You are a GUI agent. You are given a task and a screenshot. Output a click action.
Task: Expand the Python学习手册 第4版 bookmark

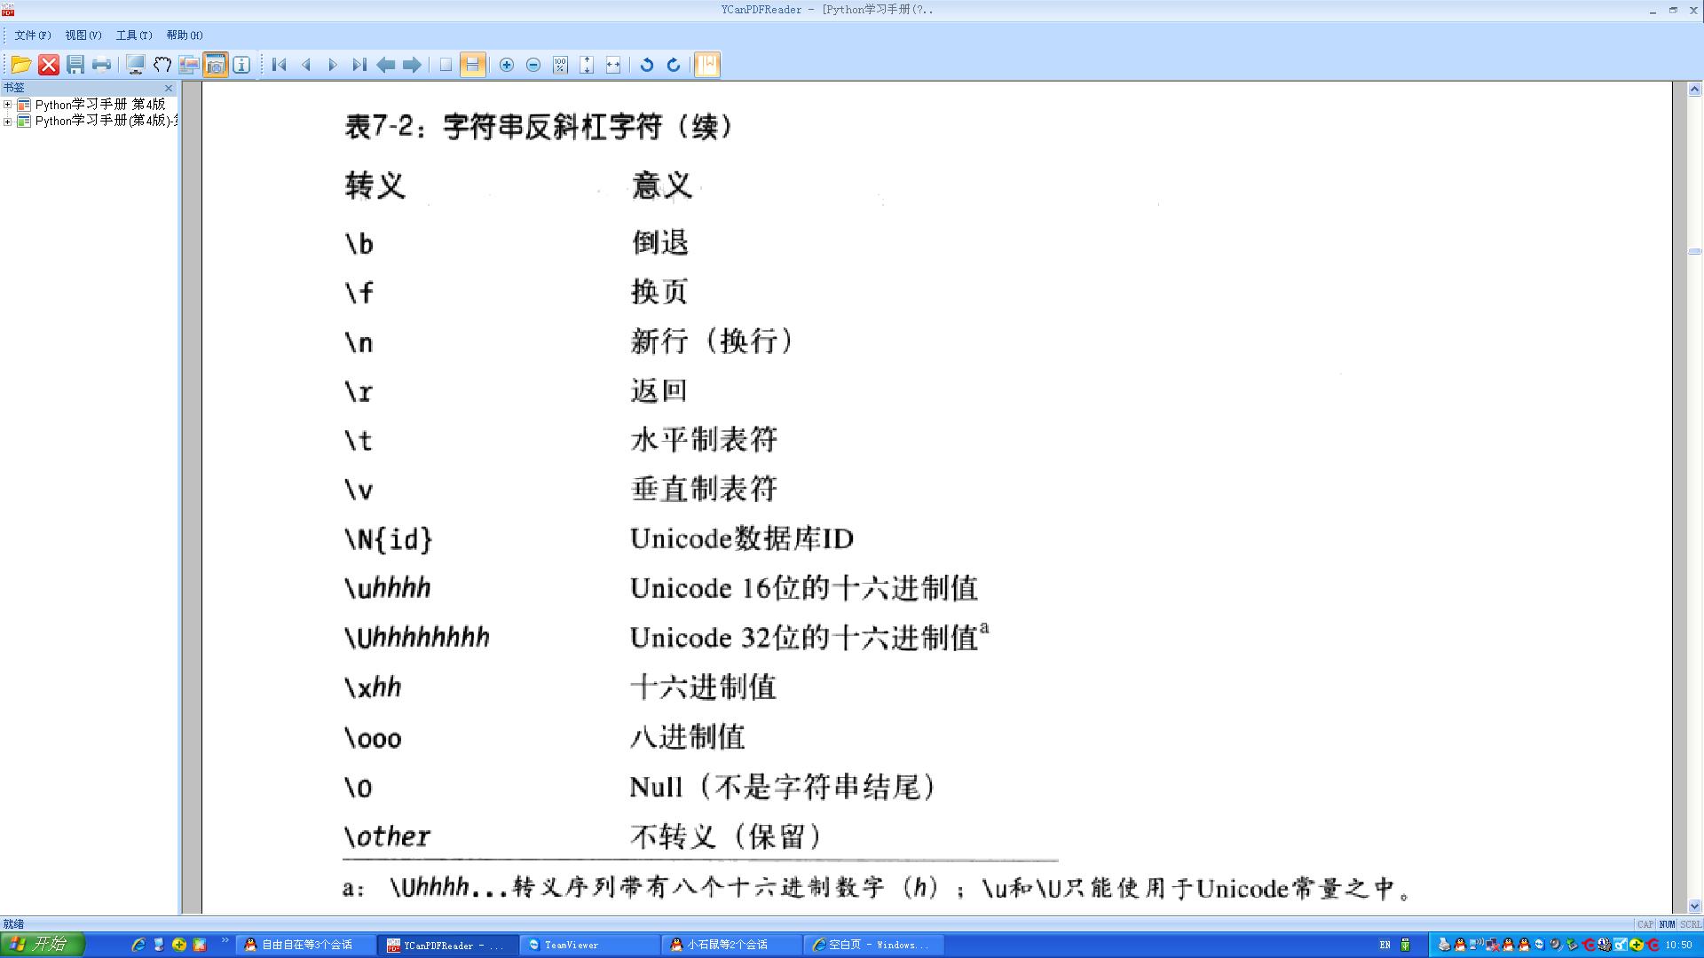[x=8, y=104]
